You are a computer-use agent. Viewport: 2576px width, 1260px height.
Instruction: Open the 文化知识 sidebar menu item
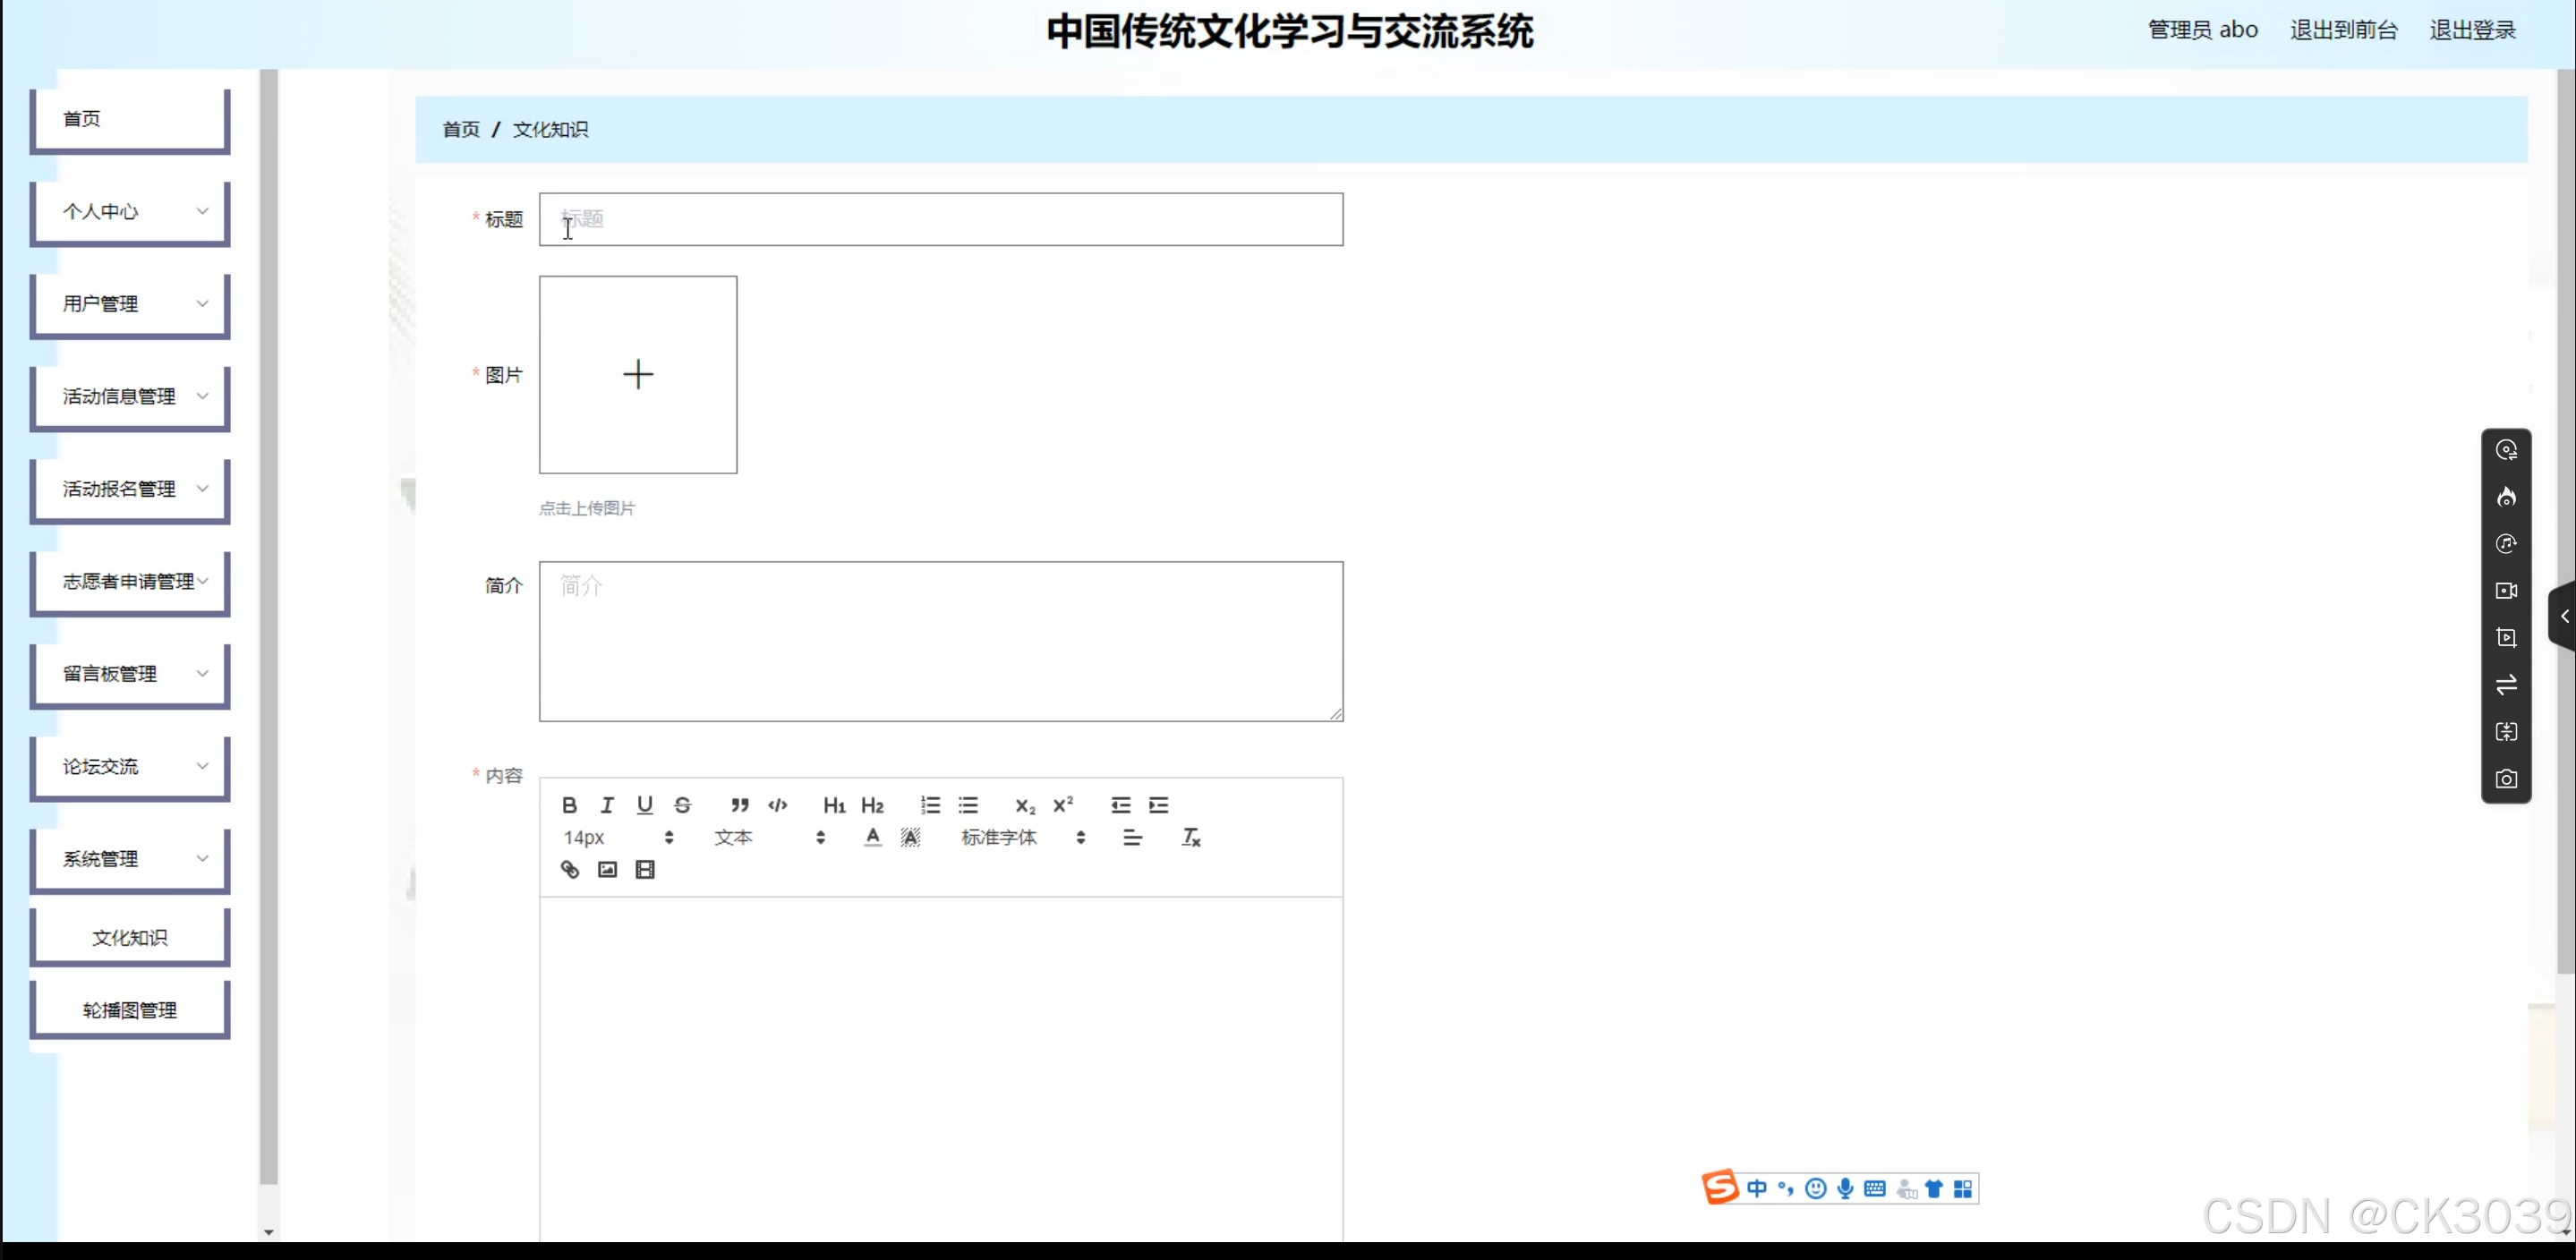coord(130,937)
